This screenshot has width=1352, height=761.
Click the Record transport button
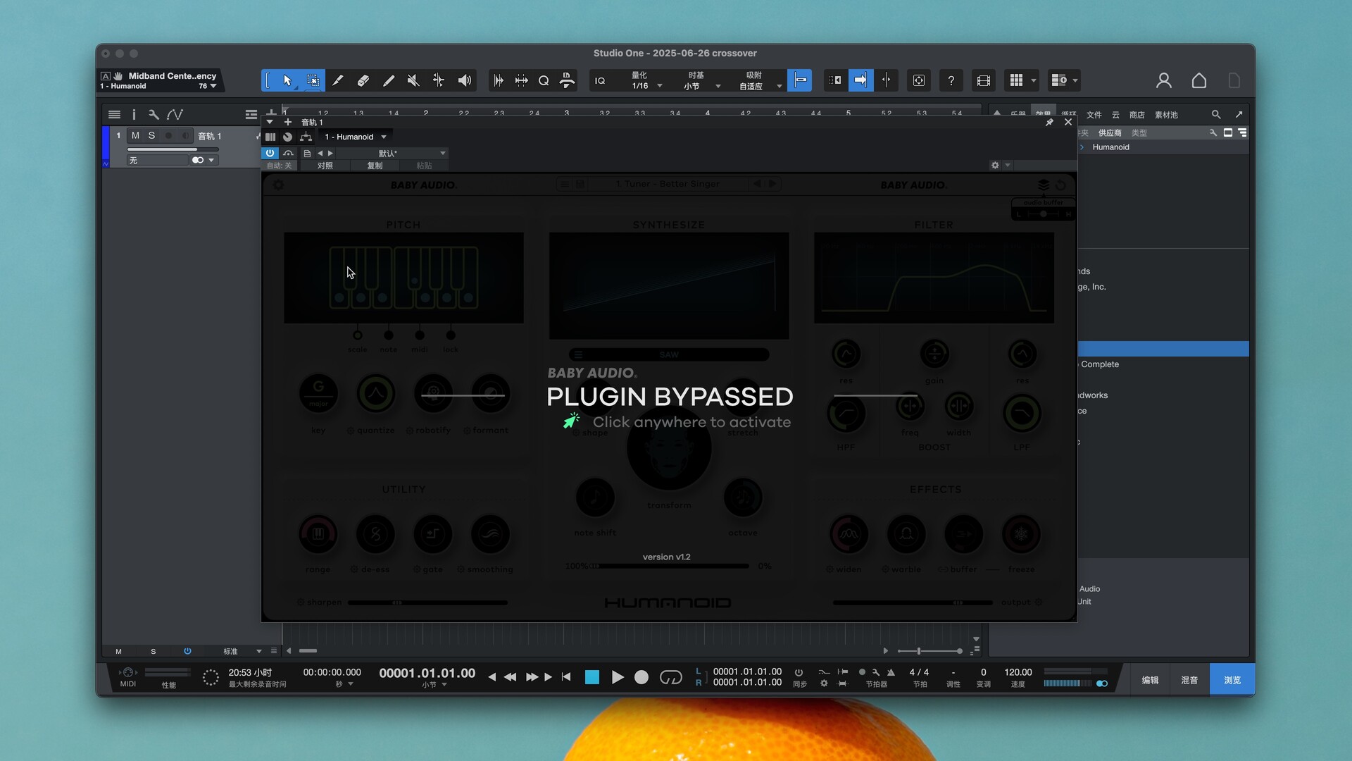point(641,677)
